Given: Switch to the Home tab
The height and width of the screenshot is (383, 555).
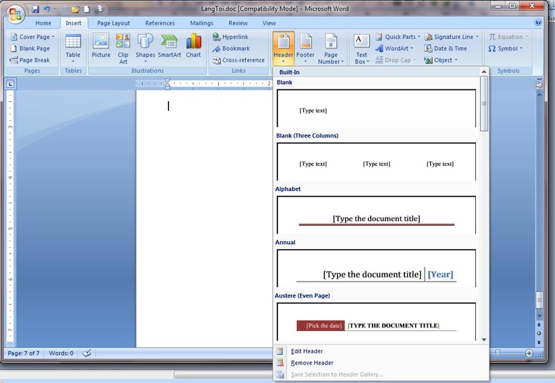Looking at the screenshot, I should (43, 23).
